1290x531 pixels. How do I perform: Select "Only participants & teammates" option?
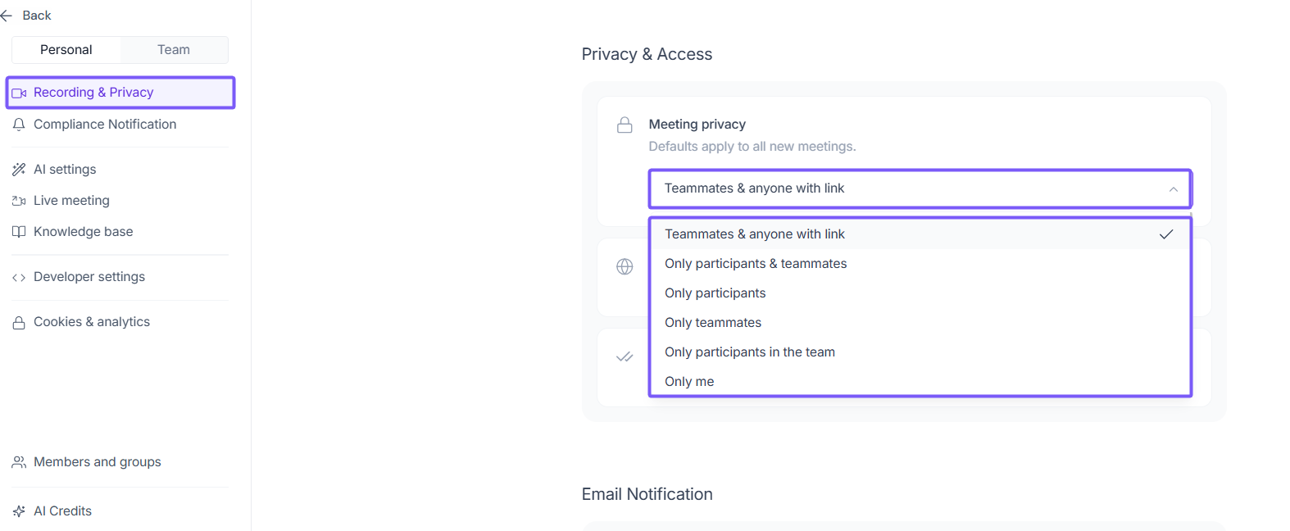point(756,264)
